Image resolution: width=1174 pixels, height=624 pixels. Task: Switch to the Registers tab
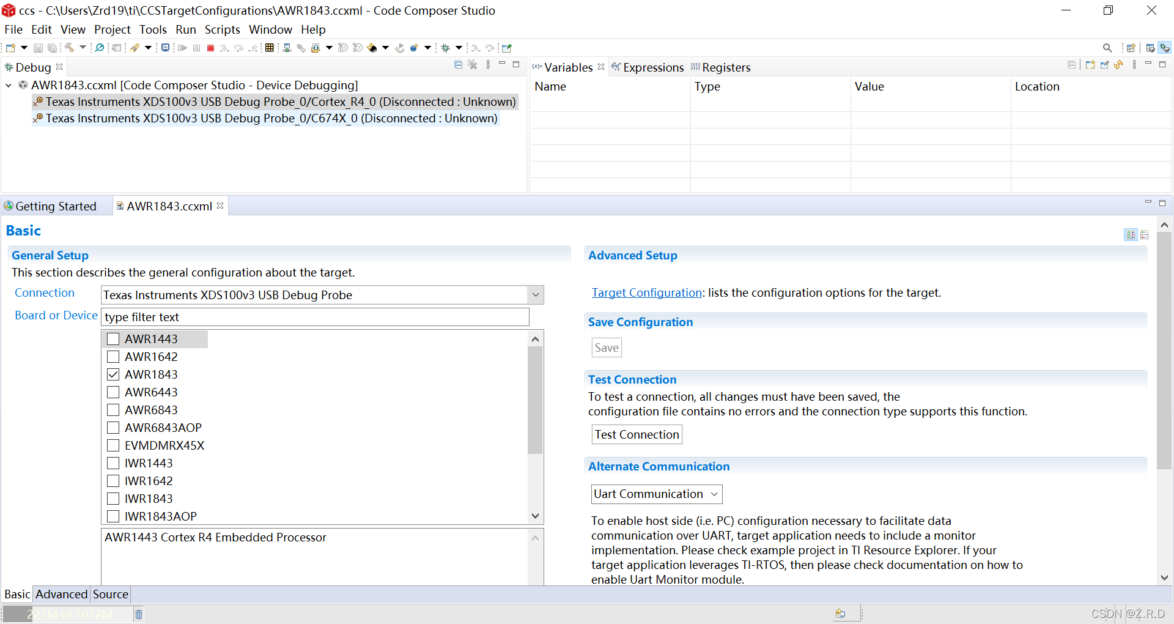tap(721, 67)
